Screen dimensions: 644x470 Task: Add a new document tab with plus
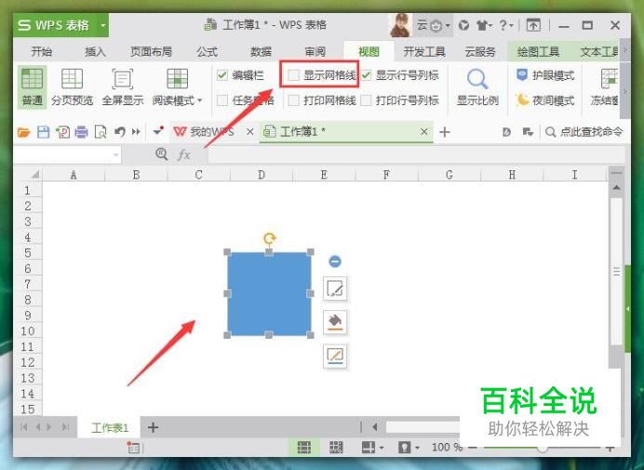point(445,132)
